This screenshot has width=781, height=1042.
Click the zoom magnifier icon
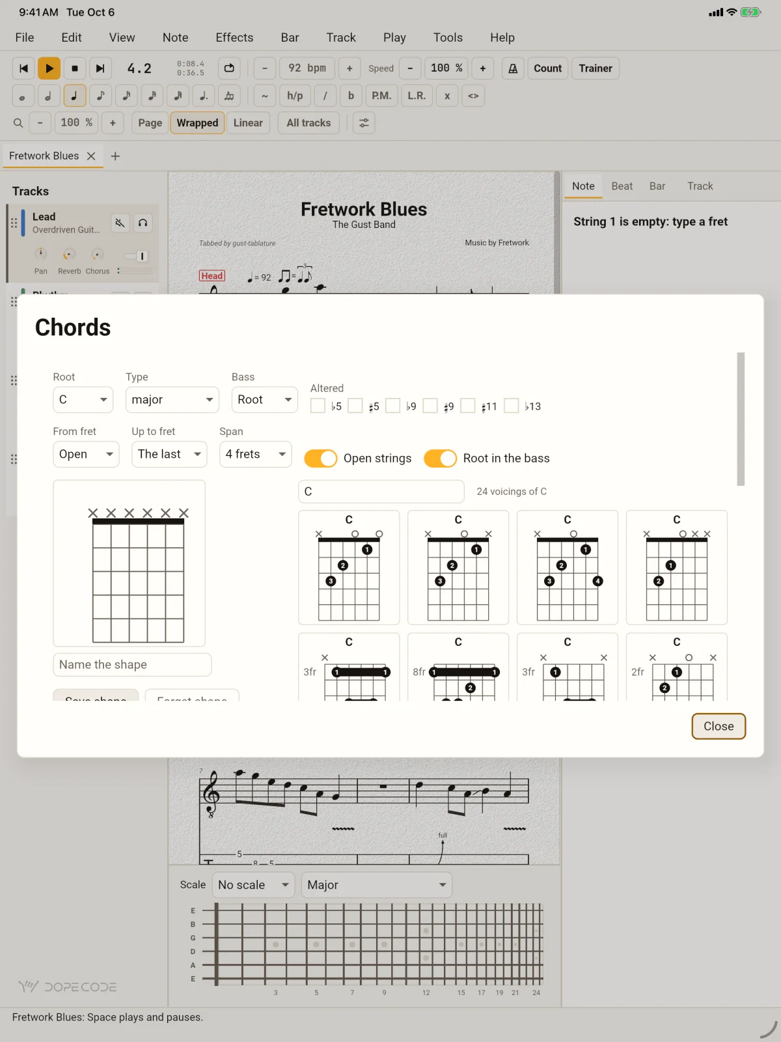click(x=18, y=122)
